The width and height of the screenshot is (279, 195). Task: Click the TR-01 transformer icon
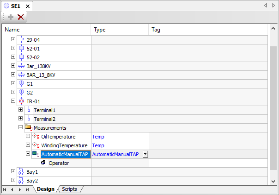(x=21, y=101)
